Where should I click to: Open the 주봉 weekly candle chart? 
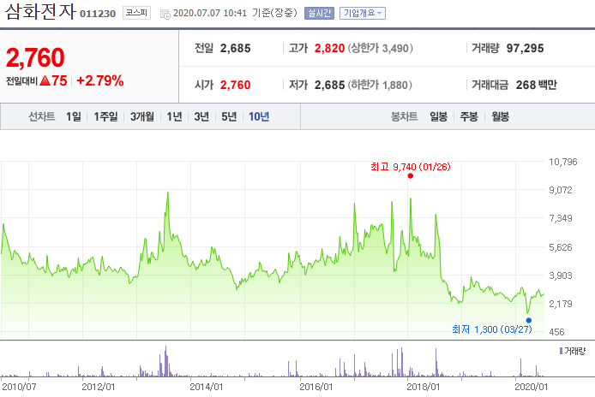tap(469, 116)
